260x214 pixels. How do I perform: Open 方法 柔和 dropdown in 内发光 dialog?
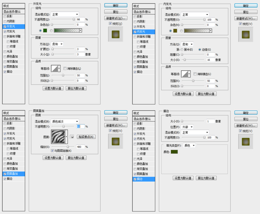click(187, 44)
